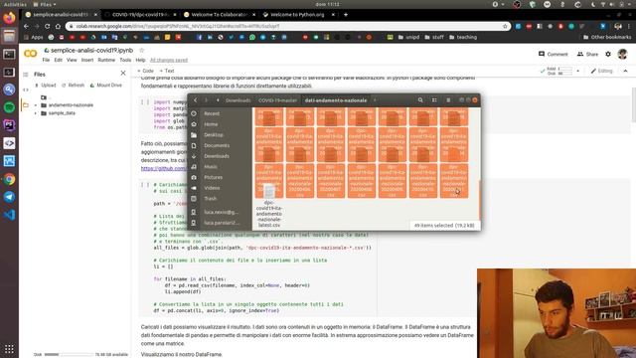Go forward in the Files manager window
The width and height of the screenshot is (636, 358).
pyautogui.click(x=206, y=100)
